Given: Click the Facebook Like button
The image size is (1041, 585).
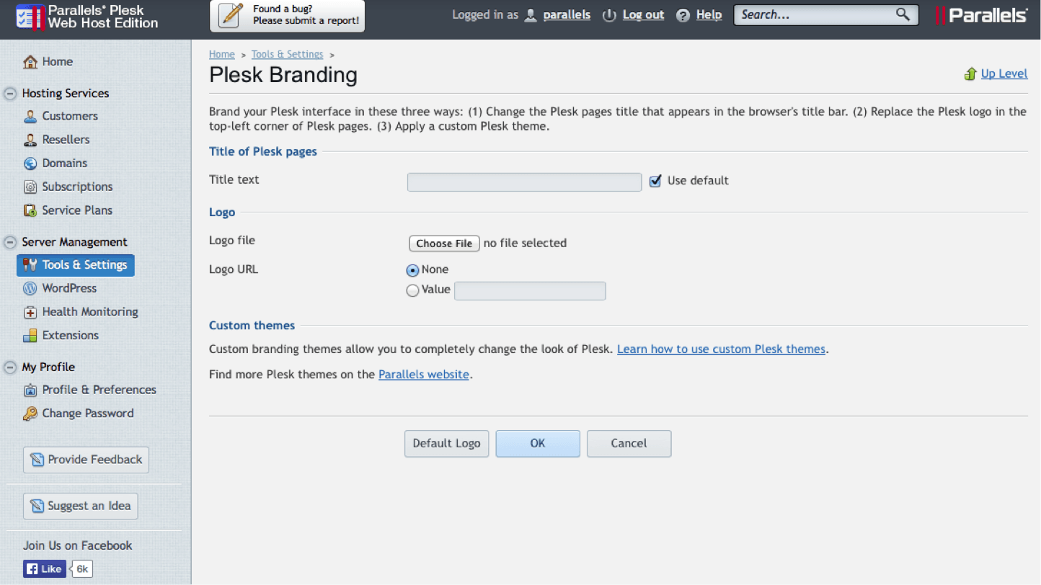Looking at the screenshot, I should pyautogui.click(x=45, y=569).
